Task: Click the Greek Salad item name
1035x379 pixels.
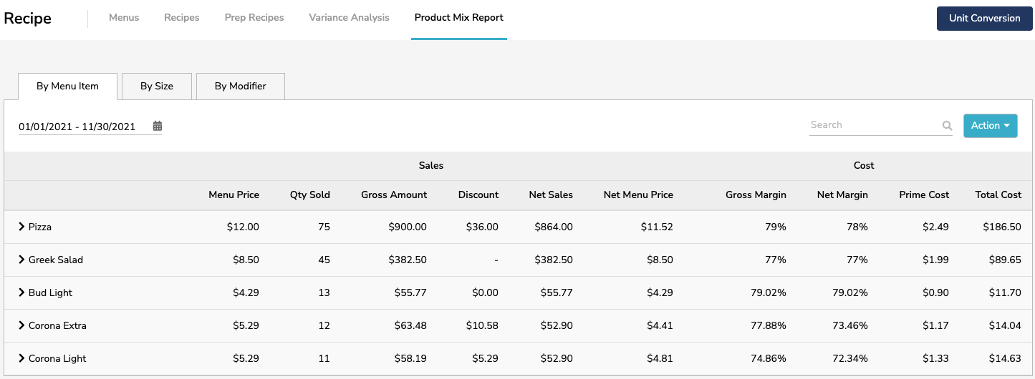Action: pyautogui.click(x=56, y=260)
